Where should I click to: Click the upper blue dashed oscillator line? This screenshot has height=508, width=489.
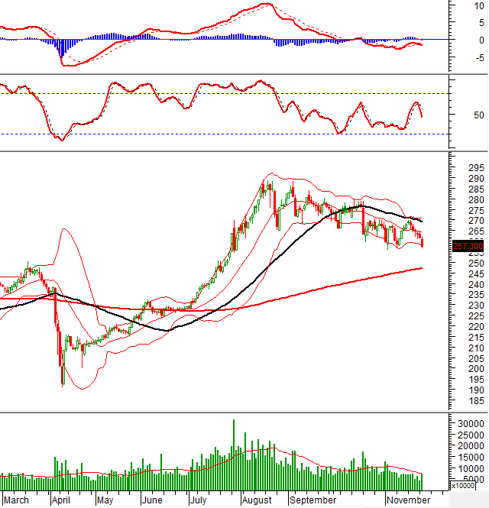click(x=229, y=93)
